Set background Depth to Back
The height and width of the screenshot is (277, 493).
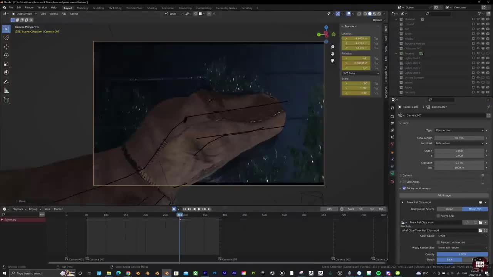coord(449,260)
